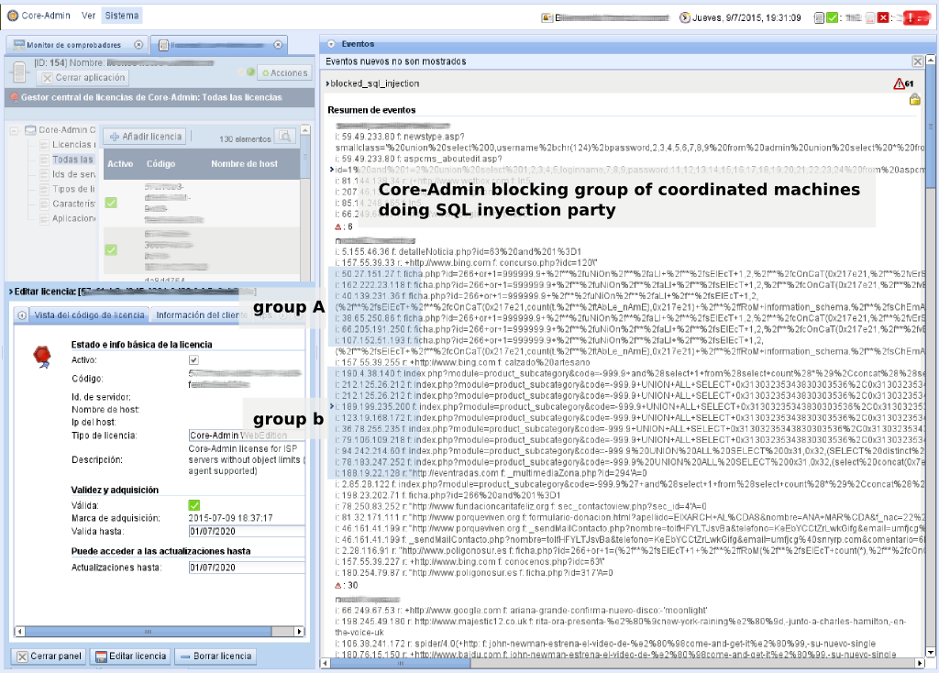The width and height of the screenshot is (939, 673).
Task: Click the events panel scroll-up arrow
Action: (x=931, y=61)
